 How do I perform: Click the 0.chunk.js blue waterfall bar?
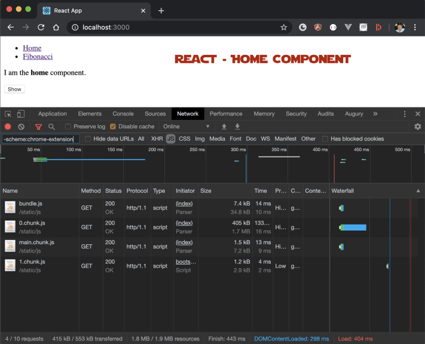tap(354, 228)
